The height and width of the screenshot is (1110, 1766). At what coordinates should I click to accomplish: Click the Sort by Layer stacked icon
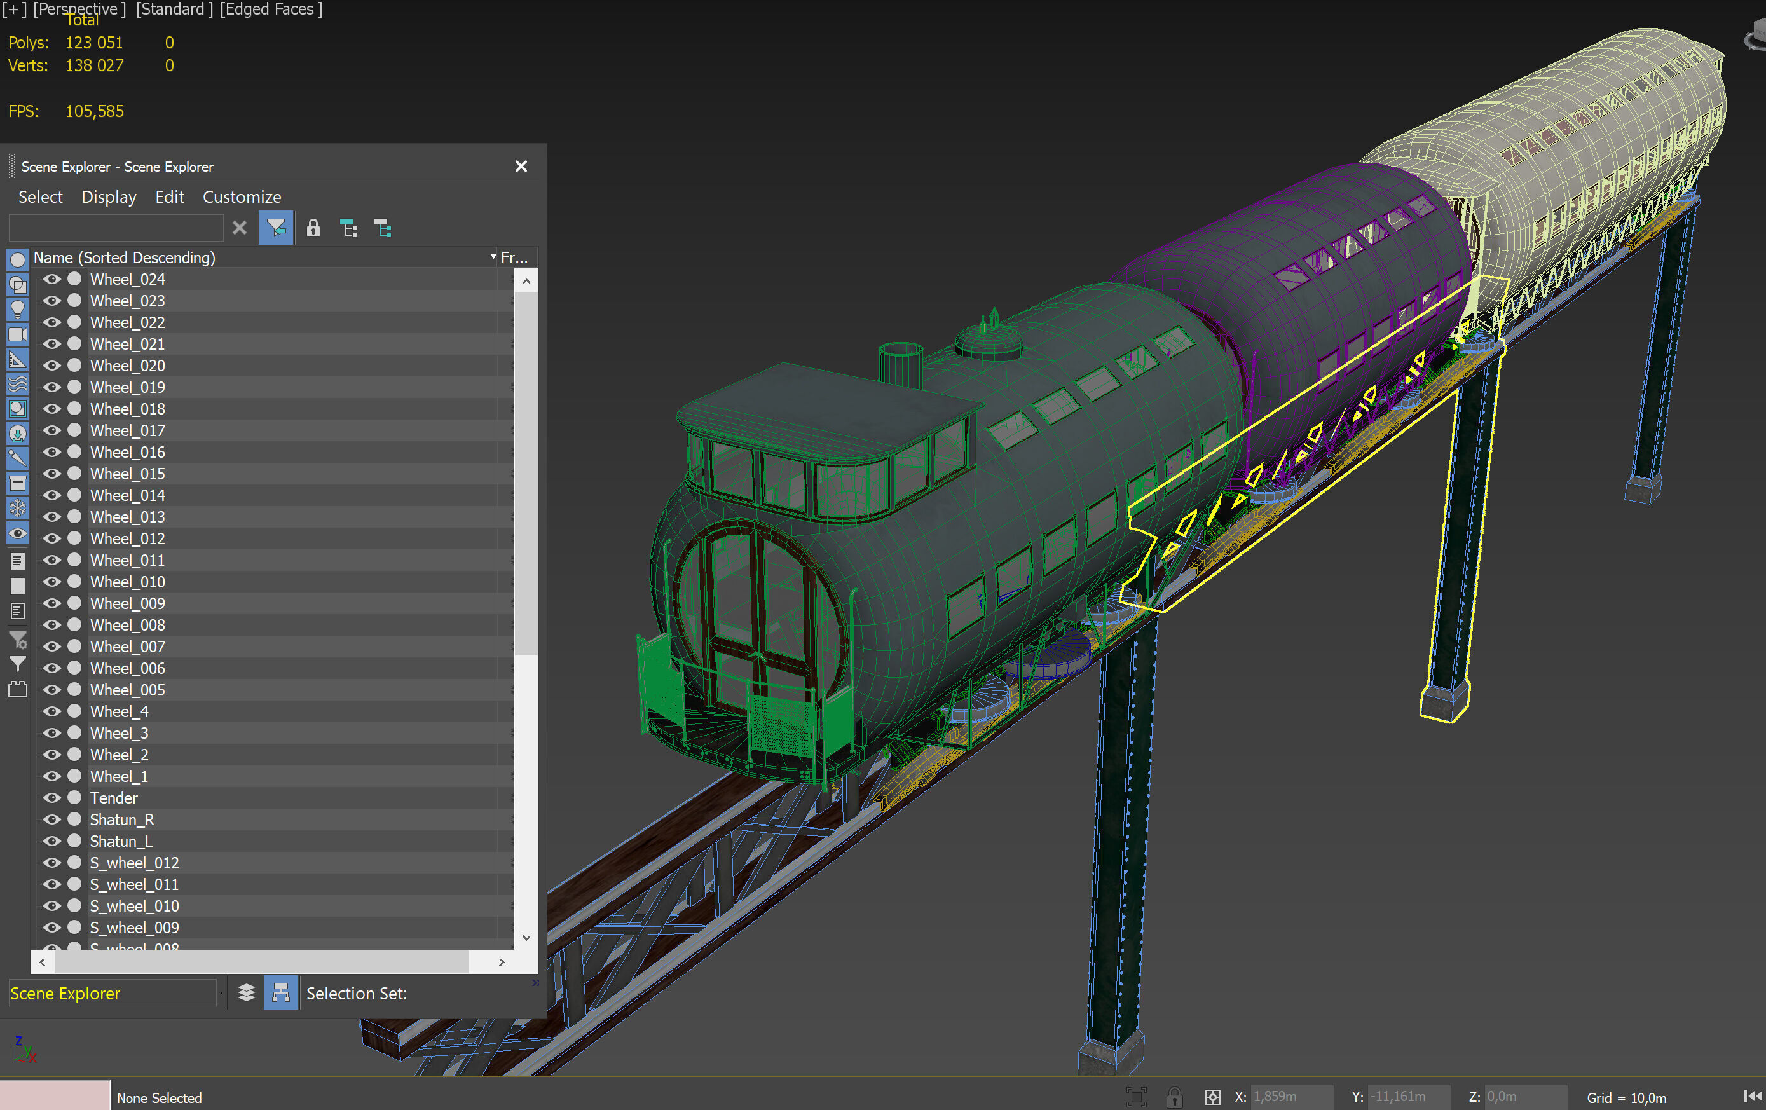(247, 992)
